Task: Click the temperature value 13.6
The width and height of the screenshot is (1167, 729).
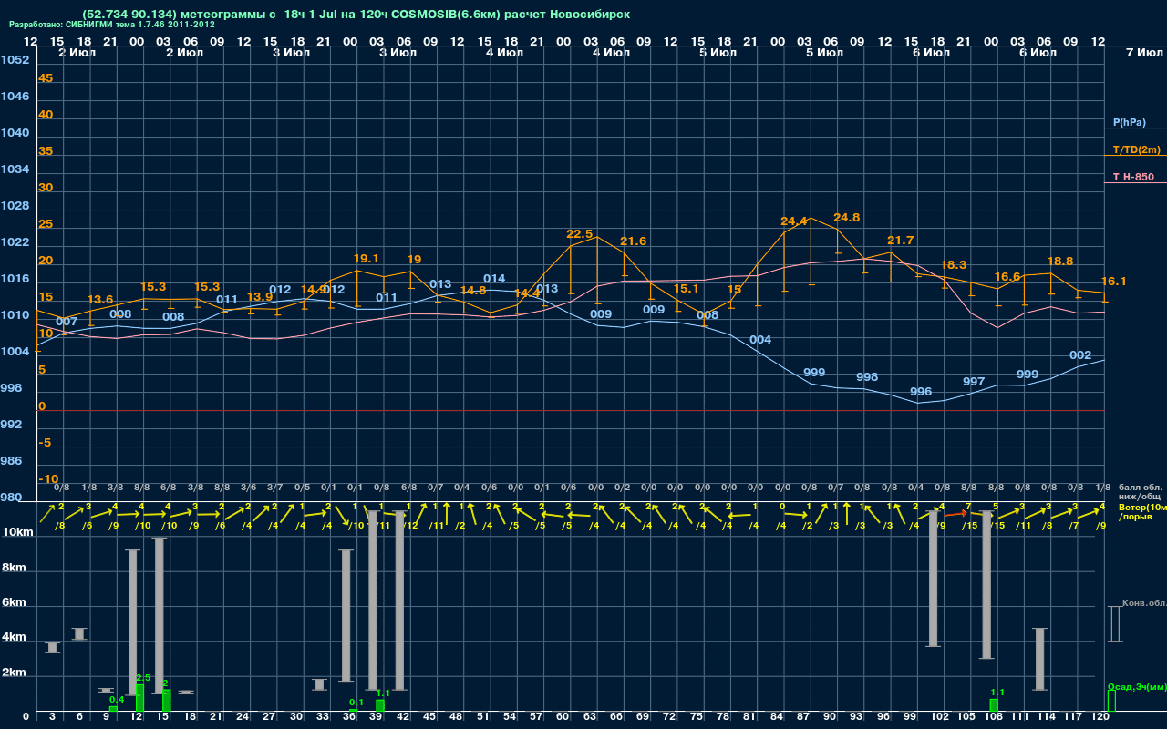Action: 100,300
